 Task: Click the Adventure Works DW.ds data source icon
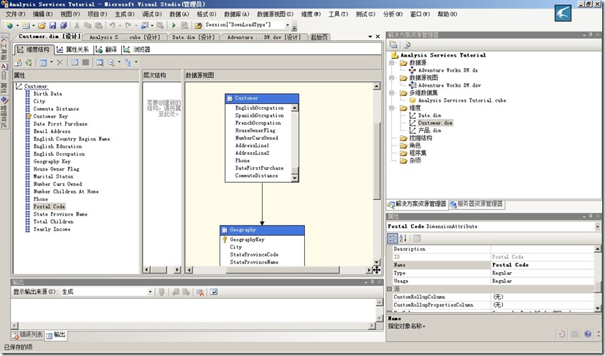[413, 70]
